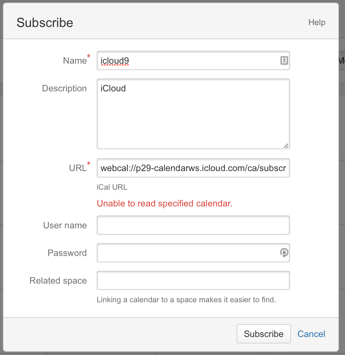Click the Password input field
The image size is (345, 355).
193,253
